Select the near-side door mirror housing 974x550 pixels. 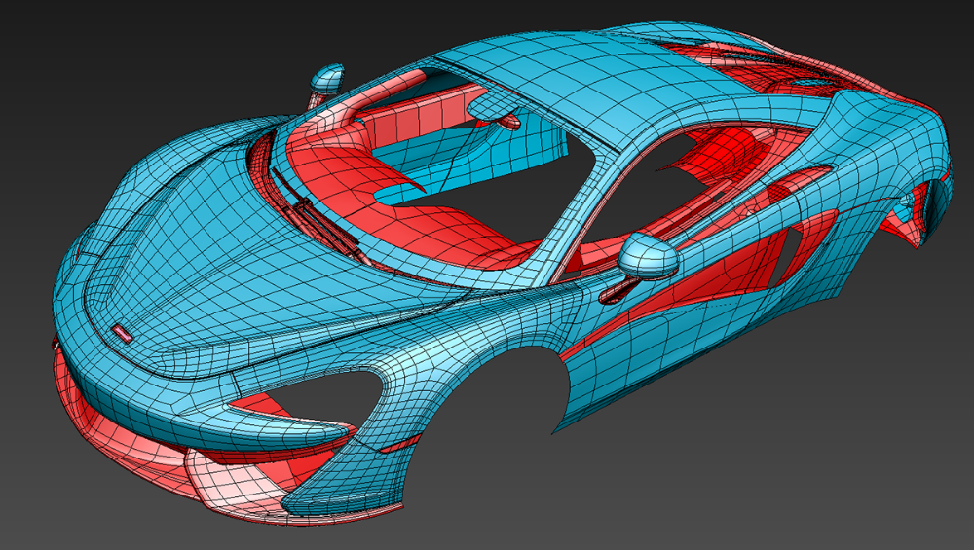[x=648, y=255]
